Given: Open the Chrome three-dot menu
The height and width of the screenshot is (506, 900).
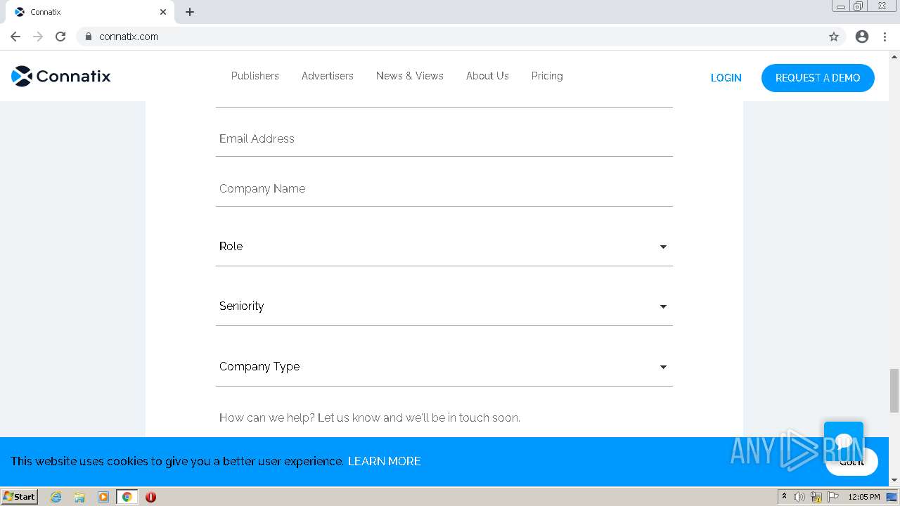Looking at the screenshot, I should click(885, 37).
